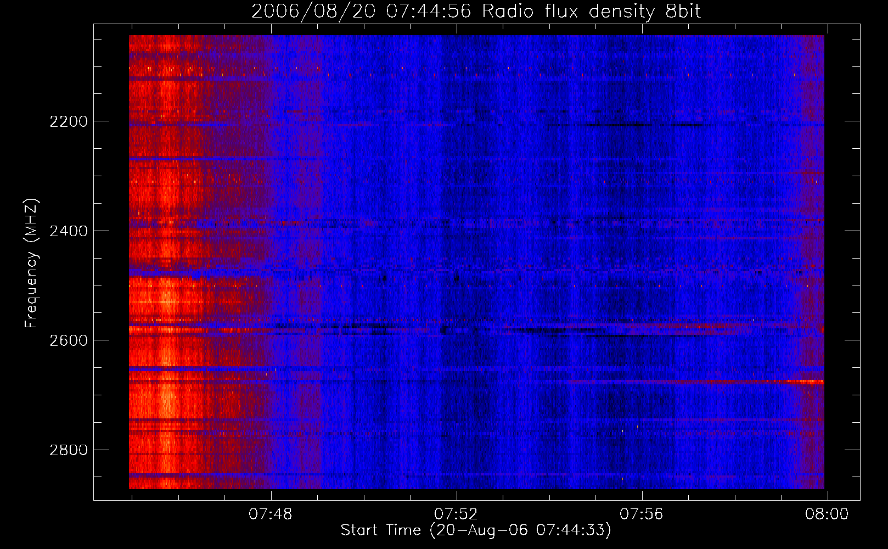
Task: Click the 07:56 time tick label
Action: click(642, 514)
